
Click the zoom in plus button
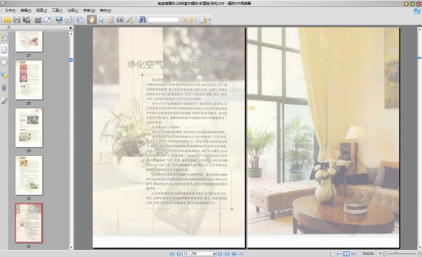[419, 253]
